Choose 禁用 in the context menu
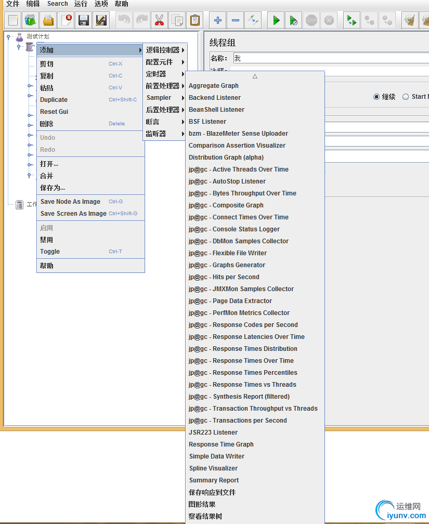The height and width of the screenshot is (524, 429). point(90,240)
